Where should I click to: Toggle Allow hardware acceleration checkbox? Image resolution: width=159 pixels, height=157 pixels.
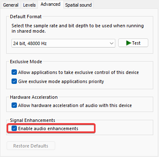14,105
